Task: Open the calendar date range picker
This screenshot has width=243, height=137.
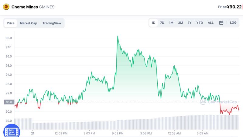Action: [x=221, y=23]
